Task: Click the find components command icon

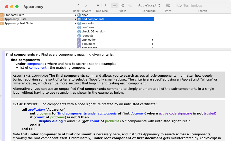Action: 79,19
